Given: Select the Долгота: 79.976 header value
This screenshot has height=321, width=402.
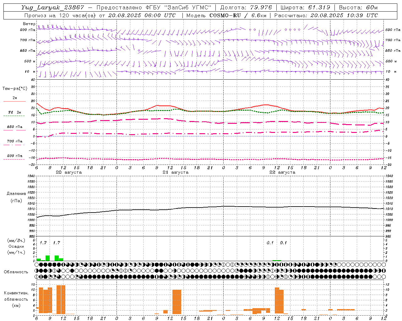Looking at the screenshot, I should (247, 8).
